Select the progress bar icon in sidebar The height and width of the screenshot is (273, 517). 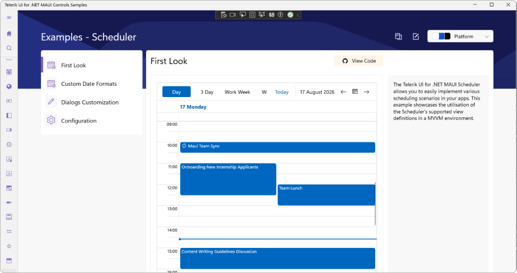coord(9,203)
